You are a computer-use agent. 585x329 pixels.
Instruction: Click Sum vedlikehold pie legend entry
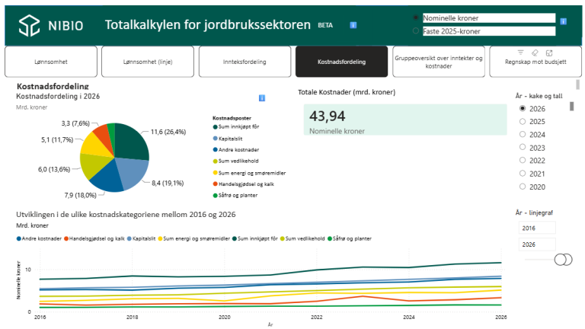pos(236,161)
